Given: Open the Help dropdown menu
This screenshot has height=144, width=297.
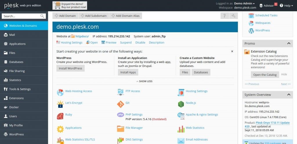Looking at the screenshot, I should tap(286, 6).
